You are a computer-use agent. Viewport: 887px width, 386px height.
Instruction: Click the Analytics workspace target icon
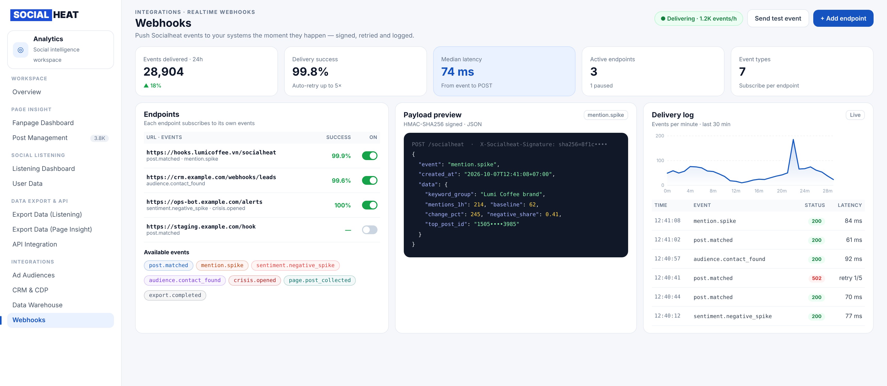pyautogui.click(x=21, y=50)
